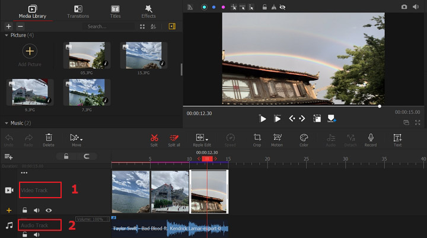This screenshot has height=238, width=427.
Task: Switch to the Transitions tab
Action: point(78,11)
